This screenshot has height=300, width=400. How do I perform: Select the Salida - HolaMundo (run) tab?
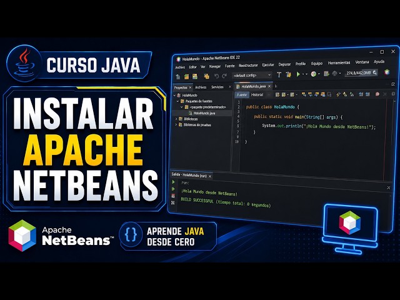click(x=189, y=175)
